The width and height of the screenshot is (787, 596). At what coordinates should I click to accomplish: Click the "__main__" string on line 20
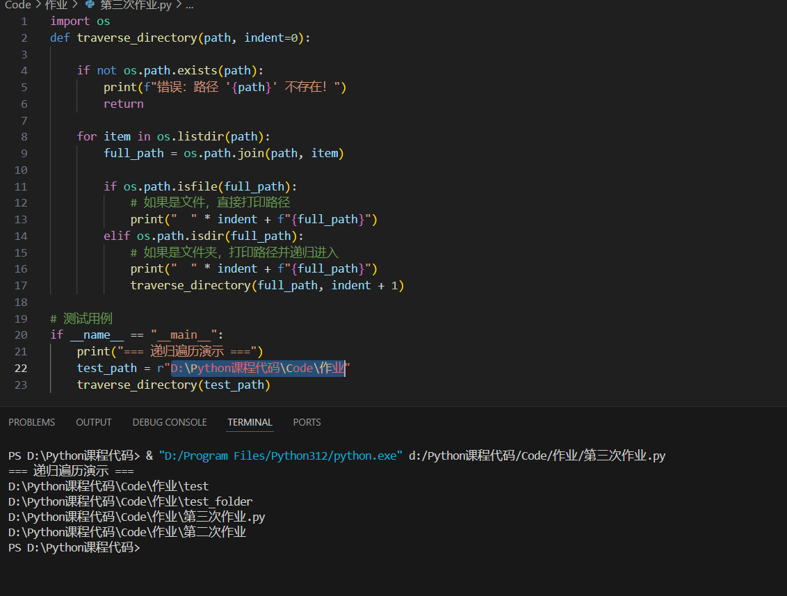(x=184, y=335)
